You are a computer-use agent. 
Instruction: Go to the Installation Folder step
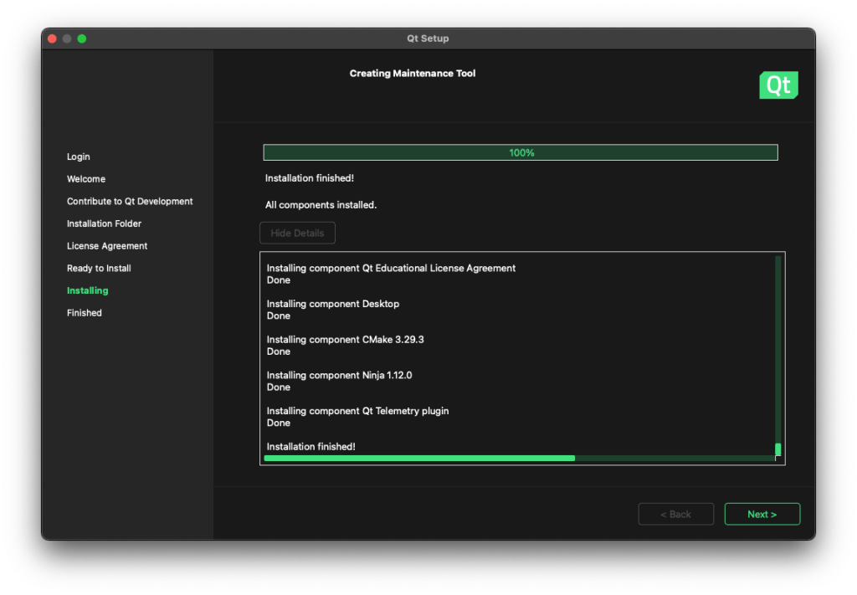click(x=104, y=223)
